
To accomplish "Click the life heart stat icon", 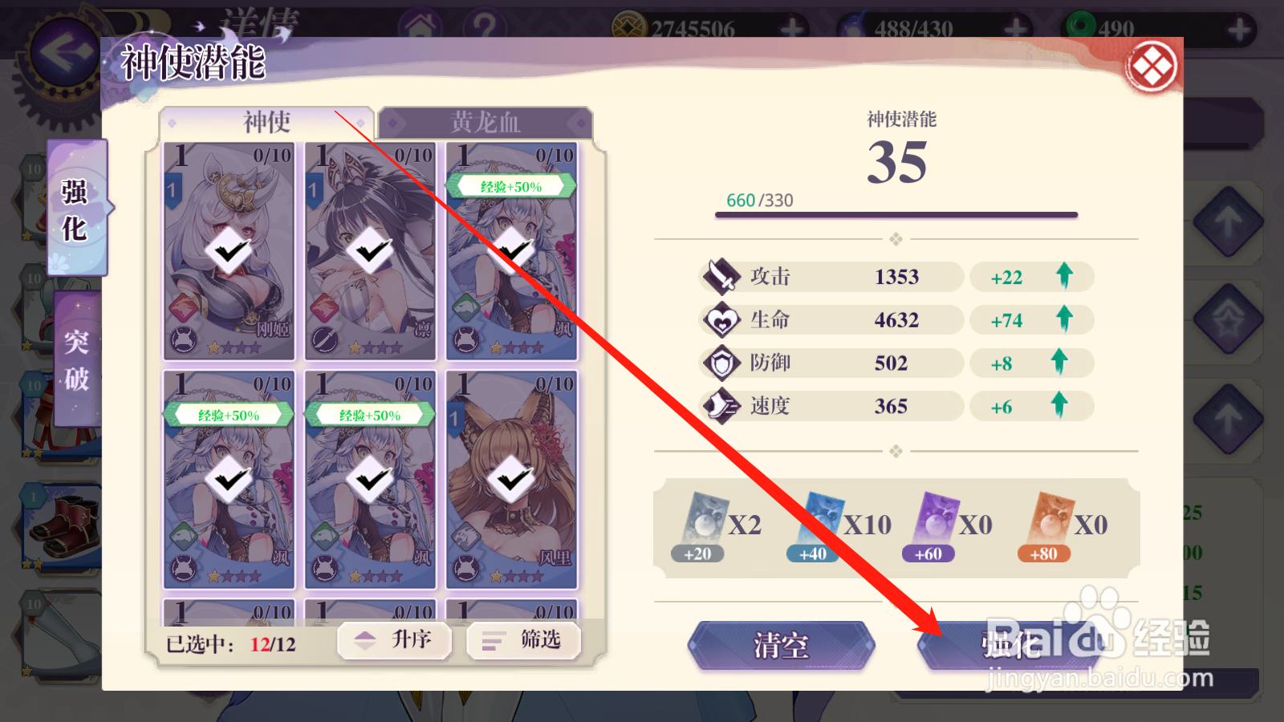I will tap(721, 320).
